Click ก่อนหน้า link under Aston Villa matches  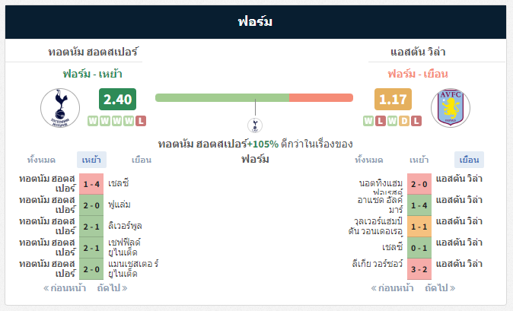pos(392,287)
